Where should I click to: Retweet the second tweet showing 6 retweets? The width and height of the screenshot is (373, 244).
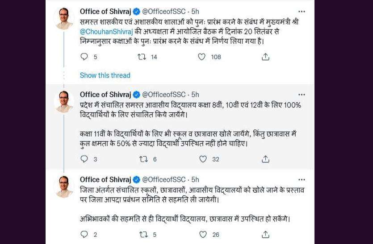pyautogui.click(x=143, y=159)
